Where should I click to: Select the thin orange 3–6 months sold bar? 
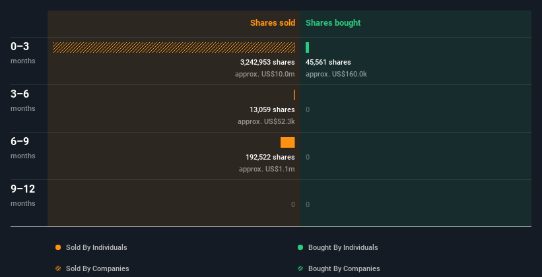[294, 95]
